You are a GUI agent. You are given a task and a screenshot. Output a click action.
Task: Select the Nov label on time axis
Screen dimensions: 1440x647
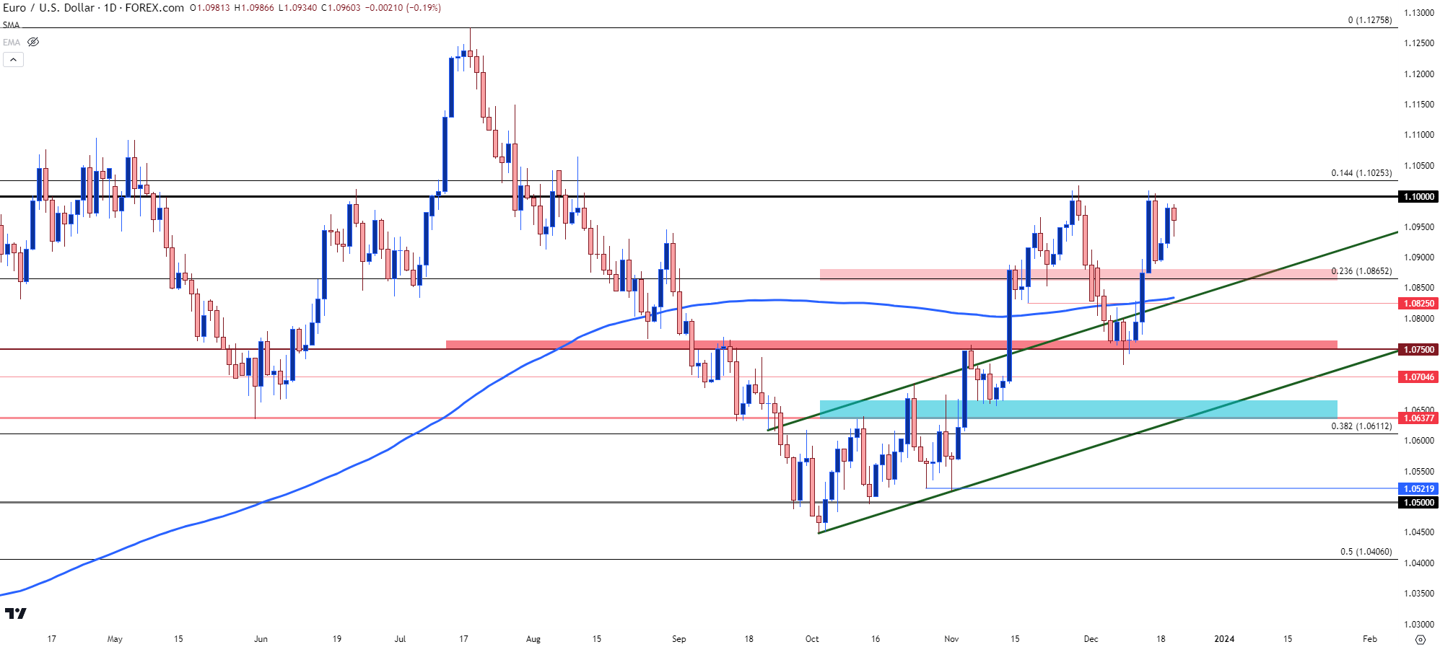[x=951, y=639]
